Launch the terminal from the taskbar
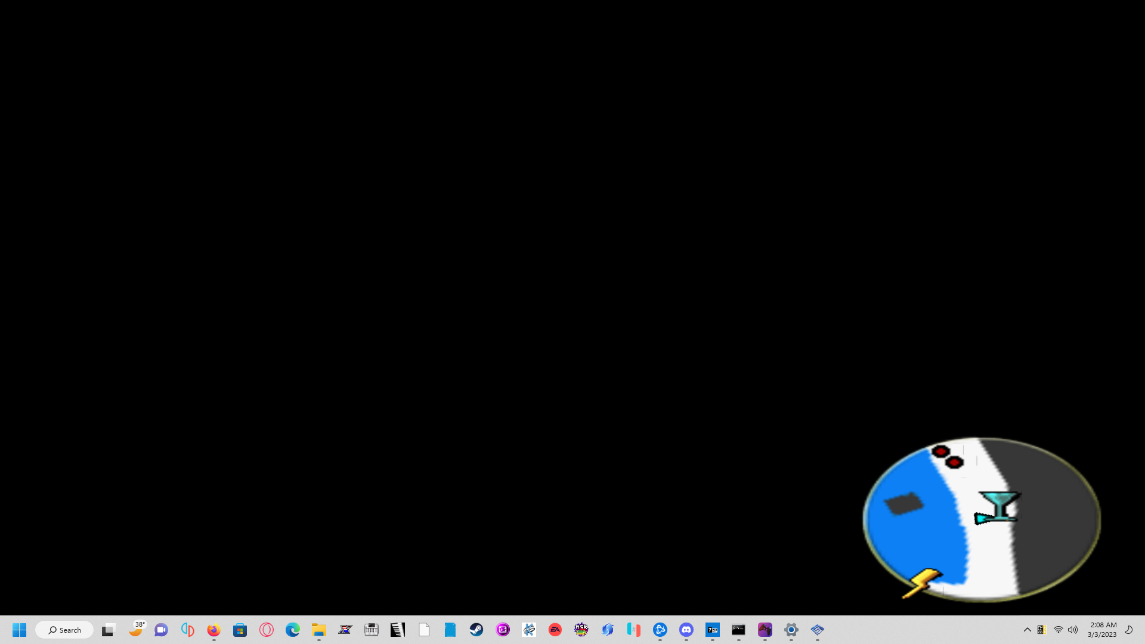Screen dimensions: 1145x644 tap(738, 629)
